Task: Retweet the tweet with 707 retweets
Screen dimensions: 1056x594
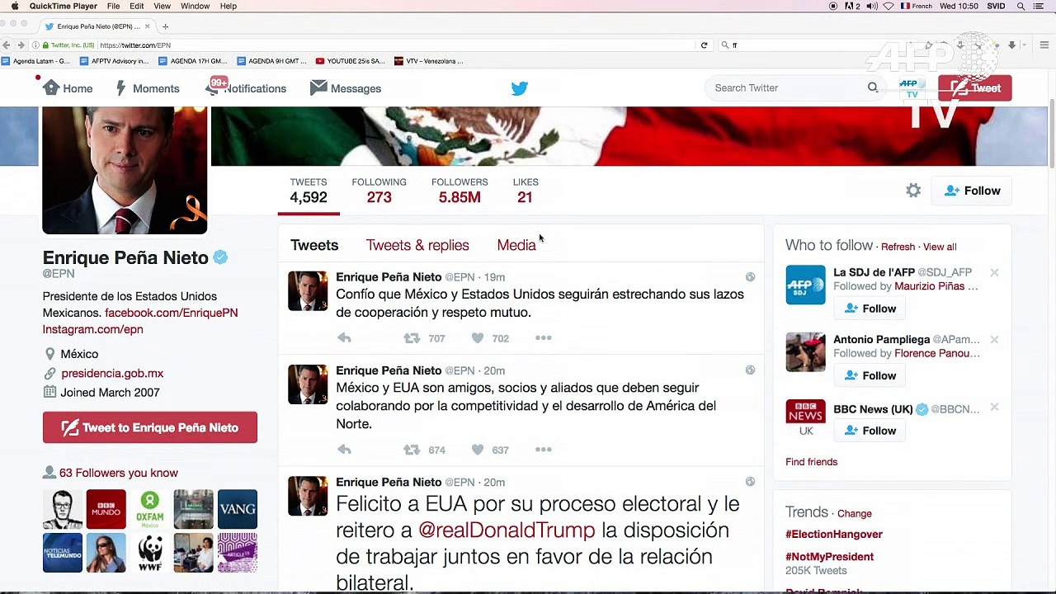Action: coord(411,338)
